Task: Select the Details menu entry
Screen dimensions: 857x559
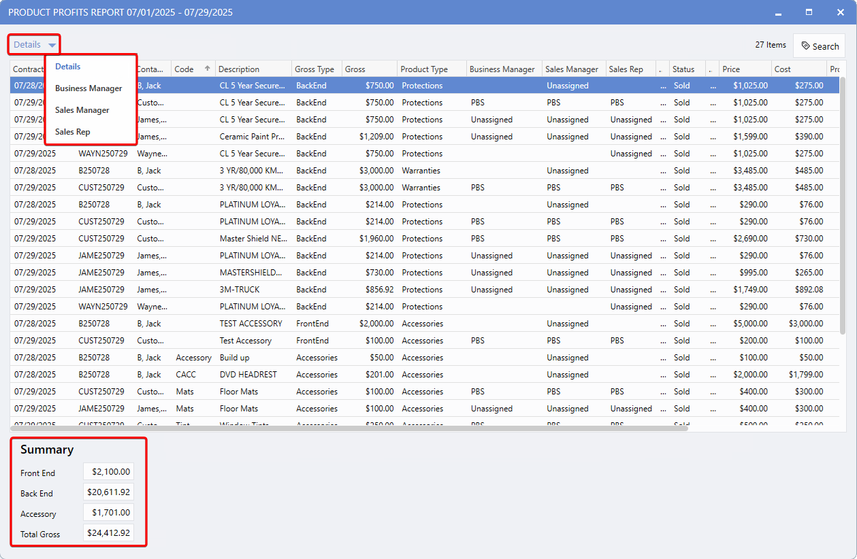Action: [x=68, y=67]
